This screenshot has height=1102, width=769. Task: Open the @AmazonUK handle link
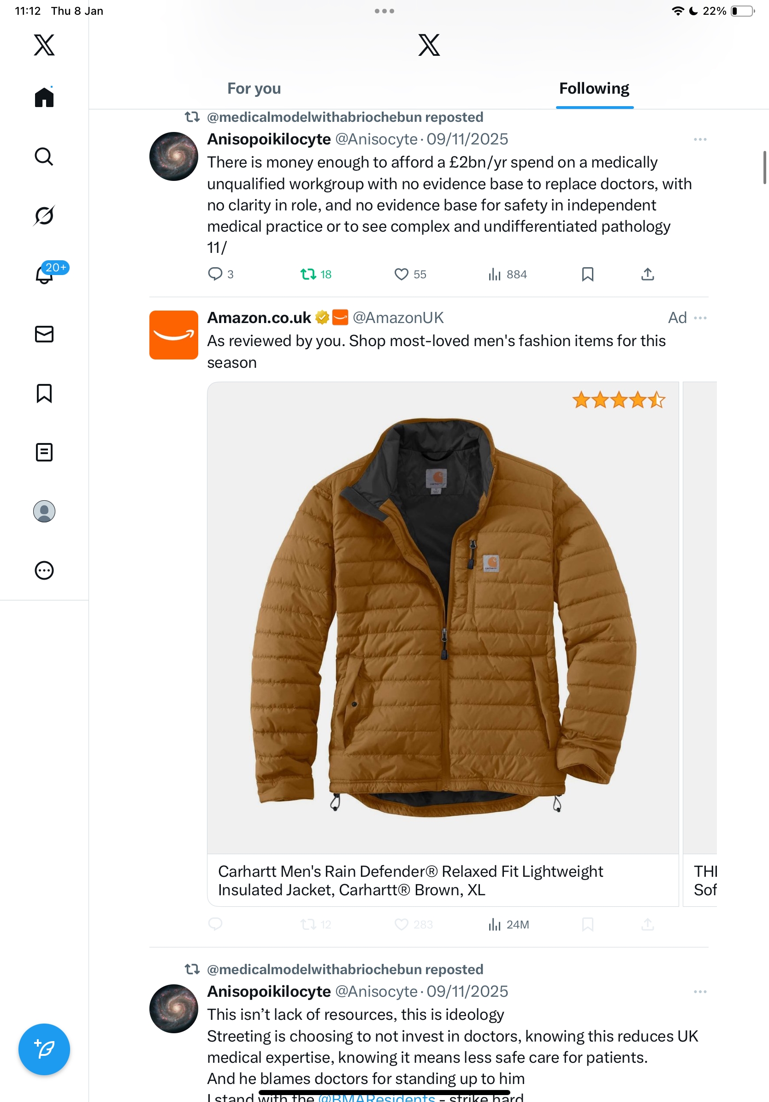tap(398, 318)
